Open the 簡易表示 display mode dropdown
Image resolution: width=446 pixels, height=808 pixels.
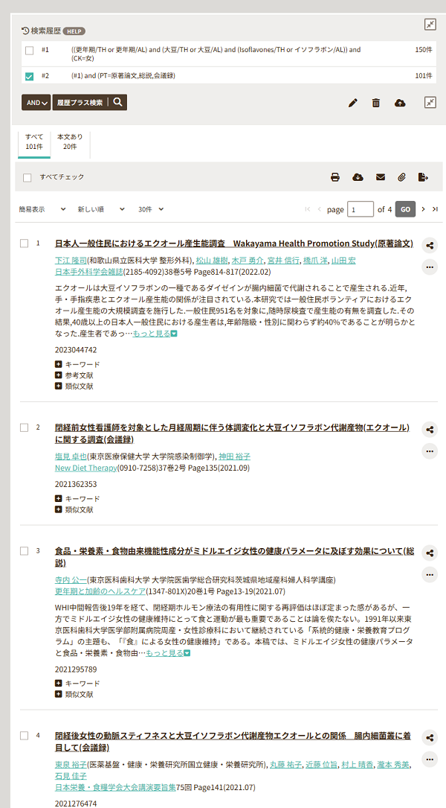42,209
